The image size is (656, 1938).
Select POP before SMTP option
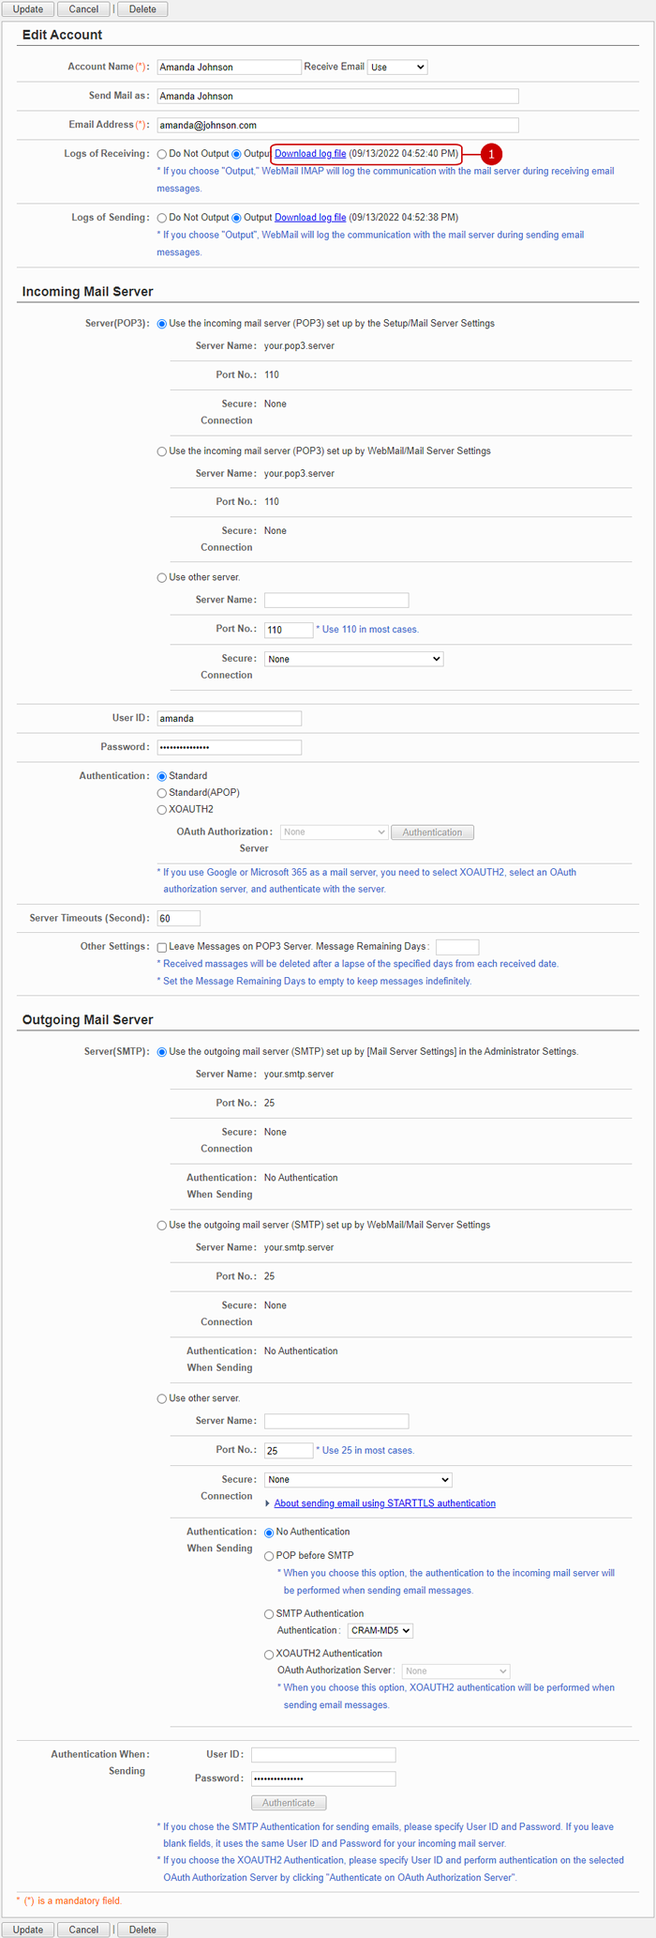(x=269, y=1556)
